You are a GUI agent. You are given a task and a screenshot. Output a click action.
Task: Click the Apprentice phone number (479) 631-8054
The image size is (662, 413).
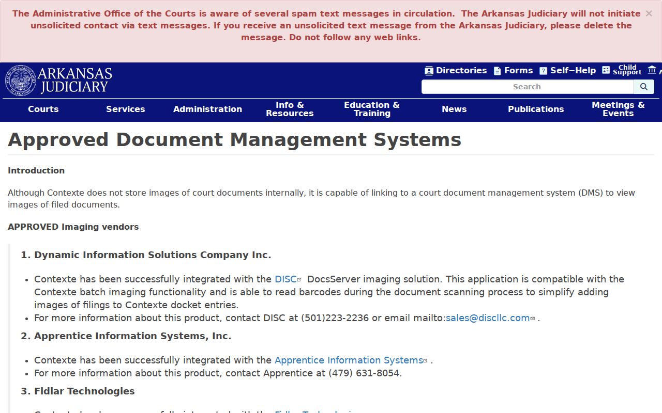pos(364,373)
